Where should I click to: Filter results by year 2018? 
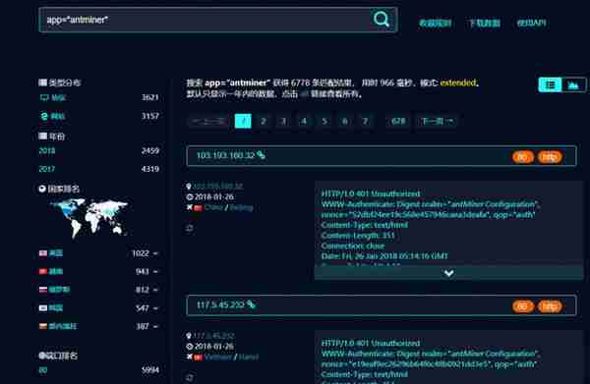pyautogui.click(x=47, y=150)
